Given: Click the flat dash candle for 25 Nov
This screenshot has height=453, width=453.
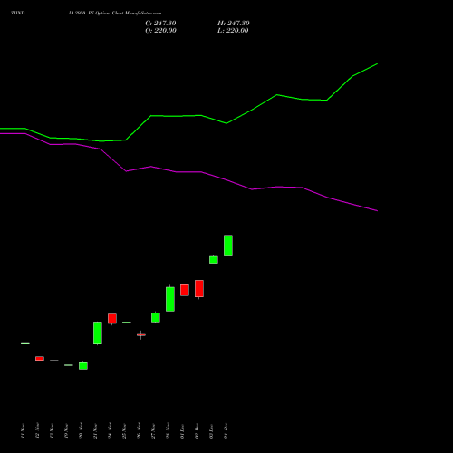Looking at the screenshot, I should tap(127, 323).
